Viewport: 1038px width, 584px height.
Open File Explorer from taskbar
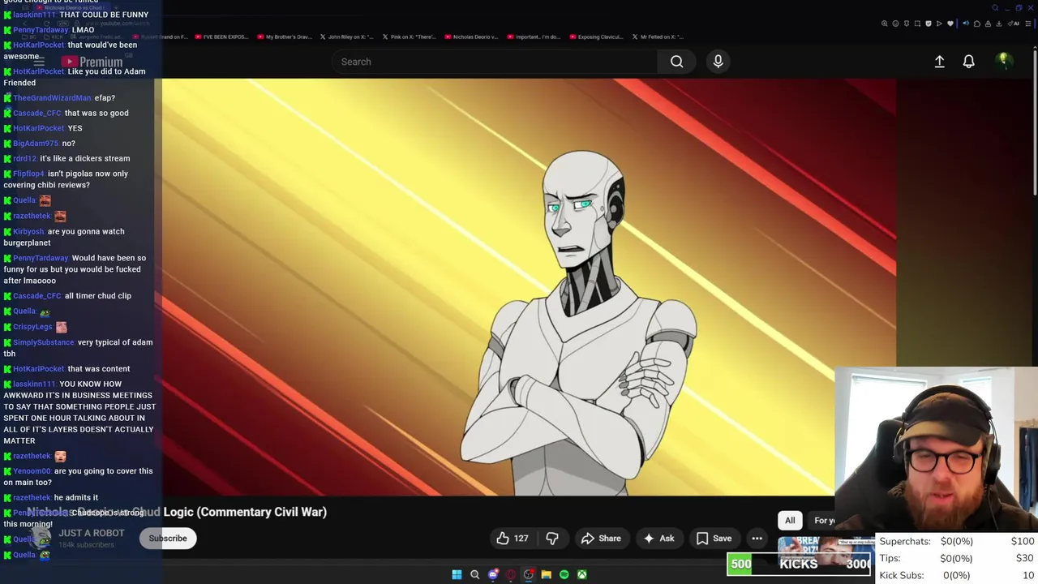click(x=547, y=574)
